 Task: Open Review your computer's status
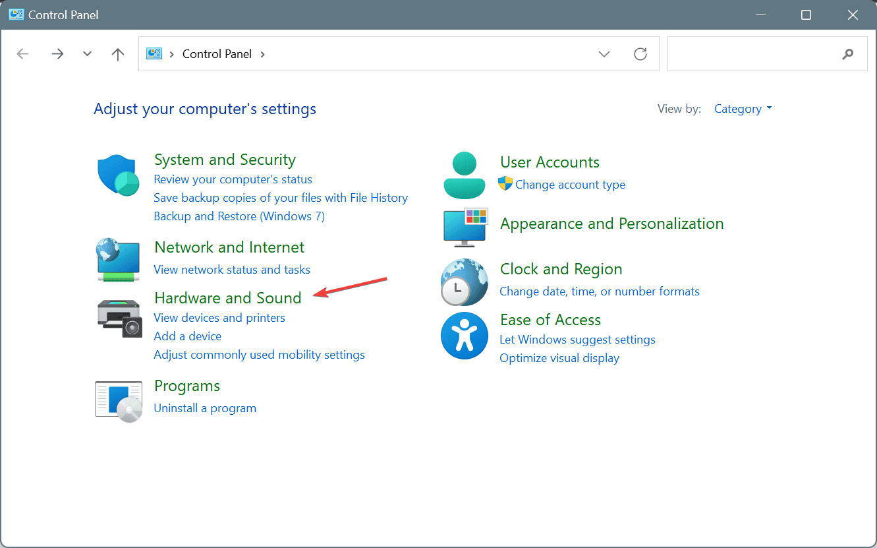coord(233,179)
